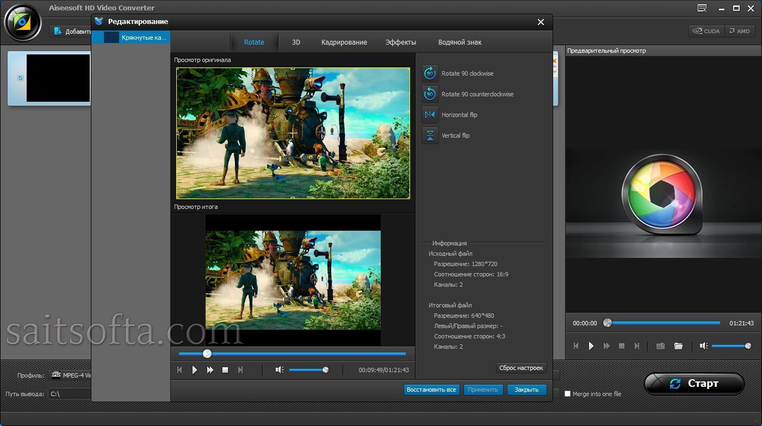Play in main preview panel

(591, 346)
